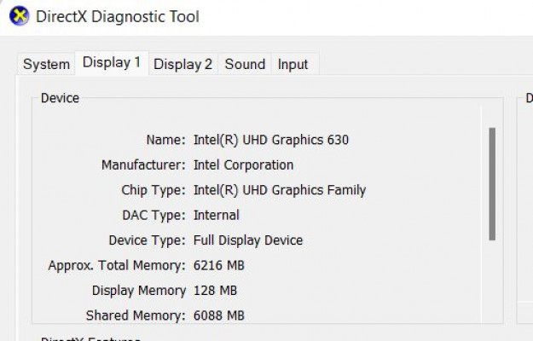Screen dimensions: 533x341
Task: Select the Full Display Device value
Action: pos(247,240)
